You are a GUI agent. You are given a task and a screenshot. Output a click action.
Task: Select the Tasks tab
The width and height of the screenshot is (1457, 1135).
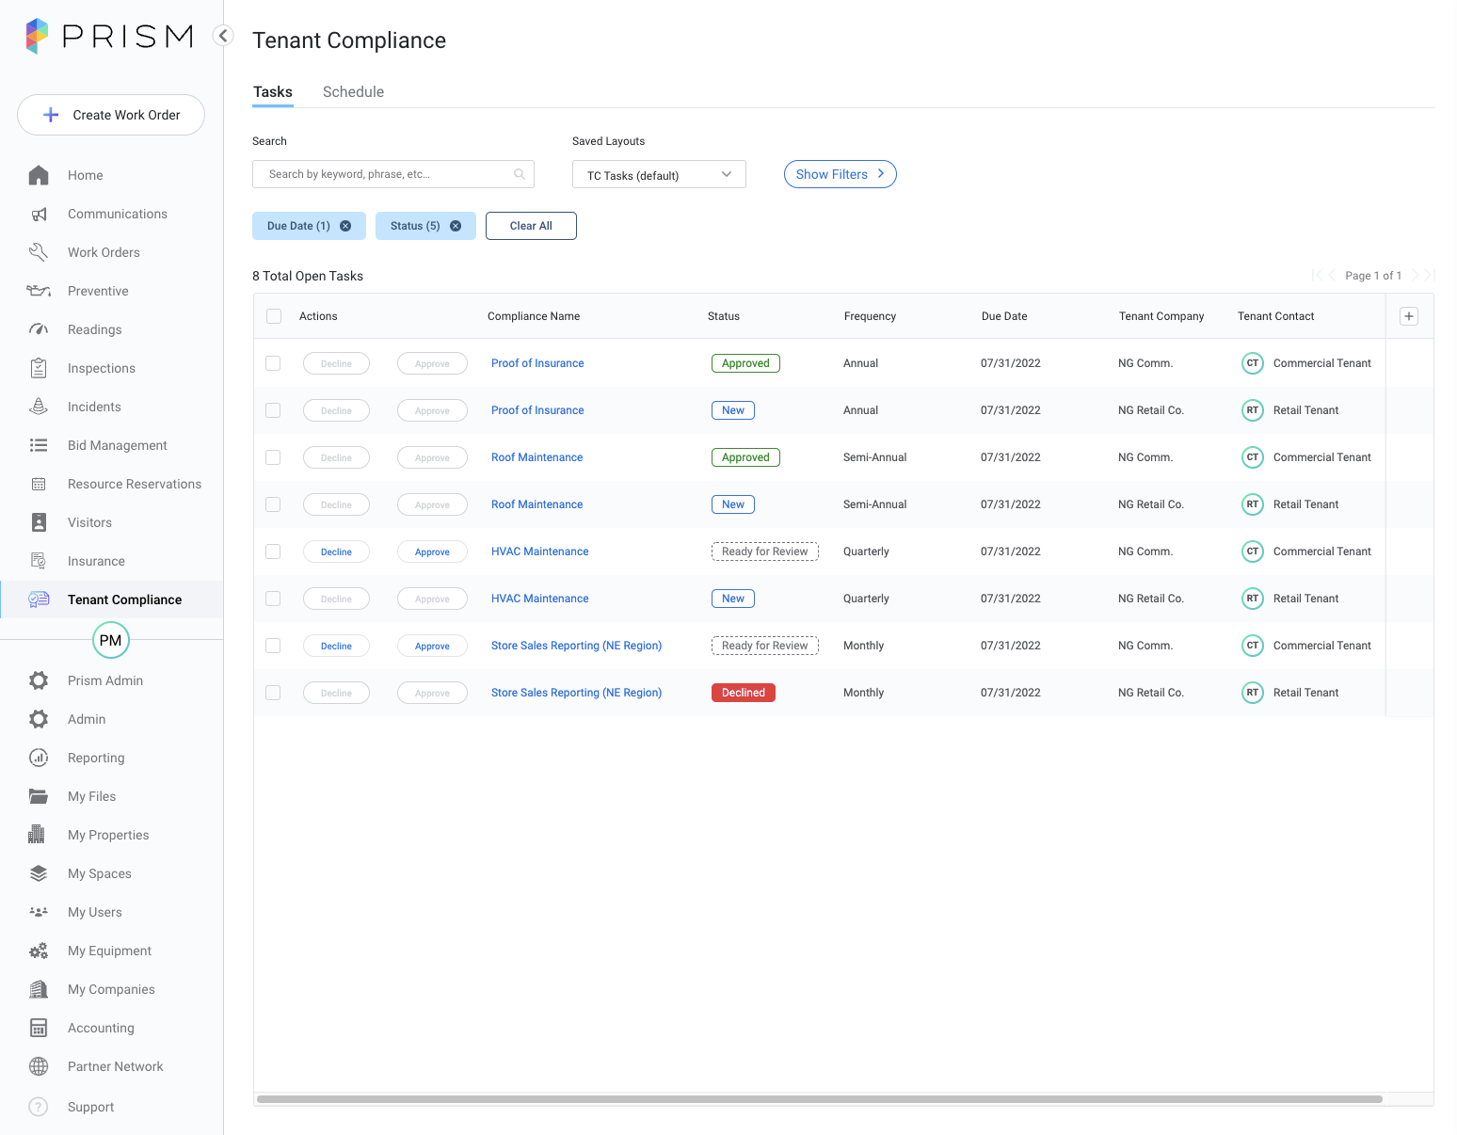coord(272,91)
